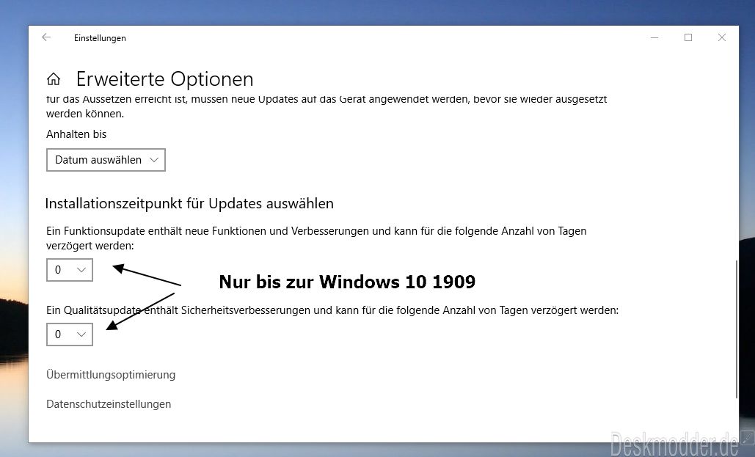Click the vertical scrollbar thumb
Viewport: 755px width, 457px height.
click(736, 329)
